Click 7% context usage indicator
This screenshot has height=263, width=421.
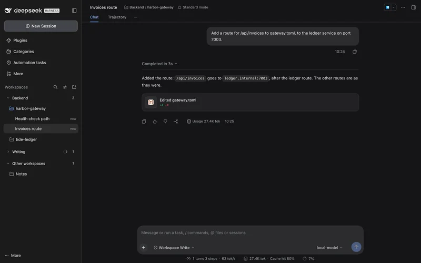[308, 259]
